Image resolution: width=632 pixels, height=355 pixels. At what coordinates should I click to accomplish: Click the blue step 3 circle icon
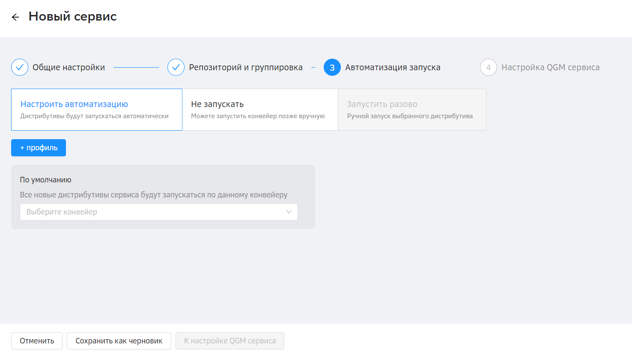coord(332,67)
